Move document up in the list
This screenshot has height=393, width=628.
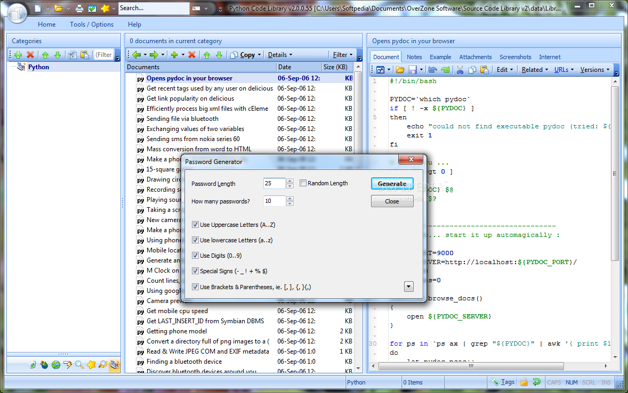207,55
